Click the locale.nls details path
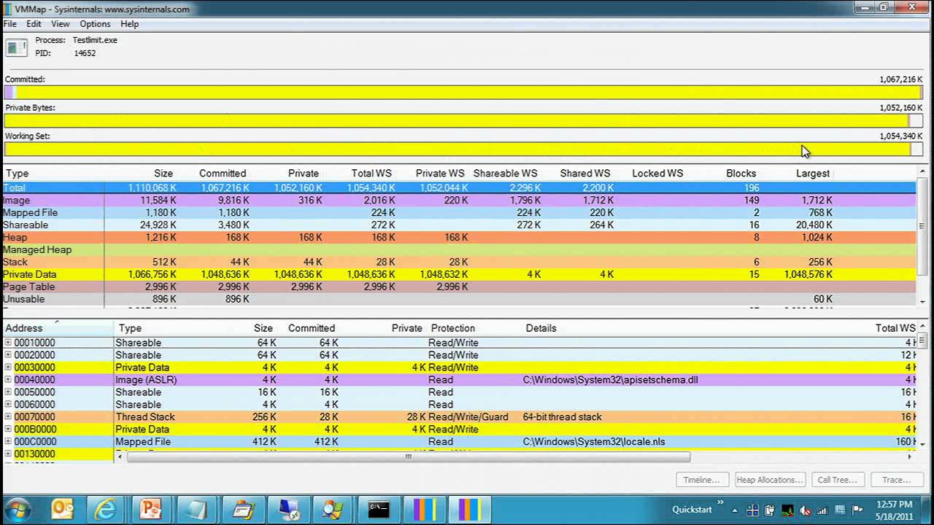 tap(594, 442)
